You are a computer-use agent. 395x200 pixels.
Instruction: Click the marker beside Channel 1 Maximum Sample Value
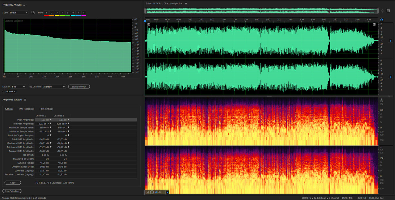point(51,127)
